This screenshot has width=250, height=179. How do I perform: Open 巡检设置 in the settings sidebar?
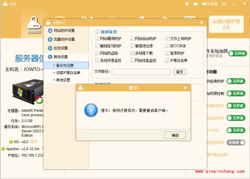[x=66, y=48]
